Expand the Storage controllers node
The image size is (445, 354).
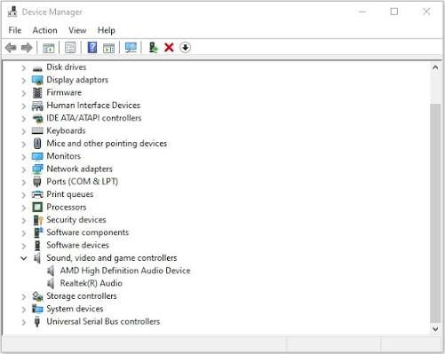pos(24,296)
